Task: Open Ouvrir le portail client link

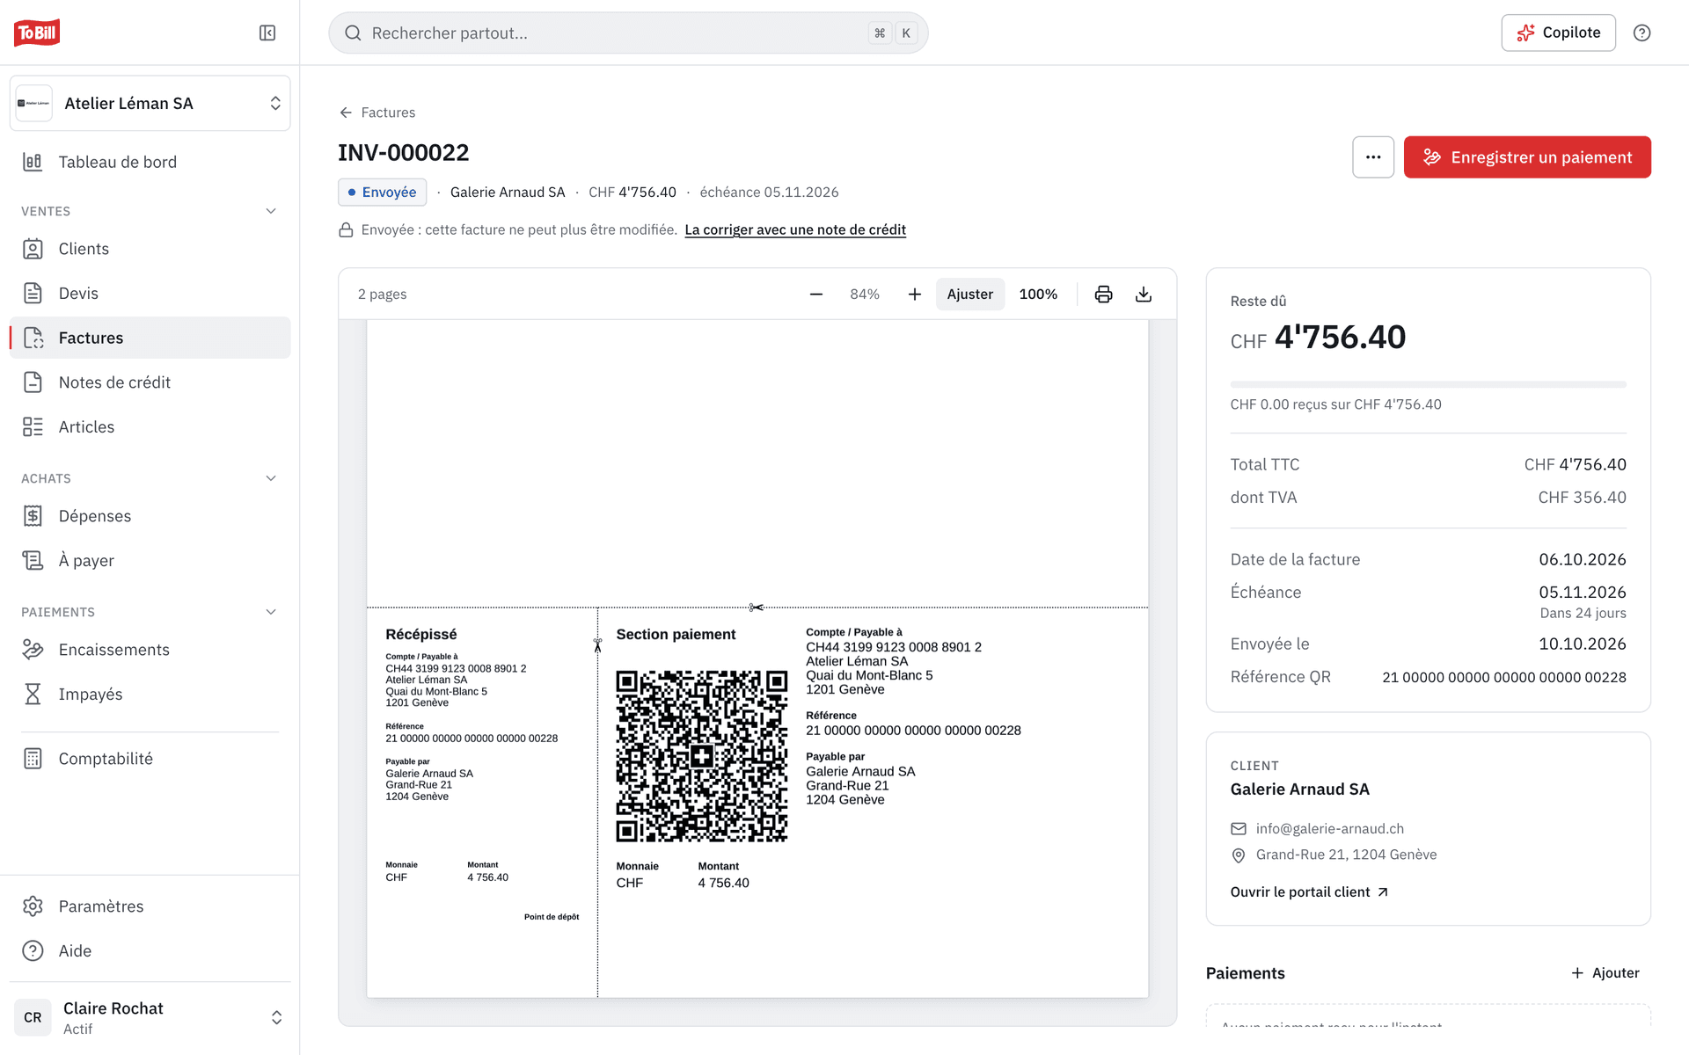Action: (1309, 891)
